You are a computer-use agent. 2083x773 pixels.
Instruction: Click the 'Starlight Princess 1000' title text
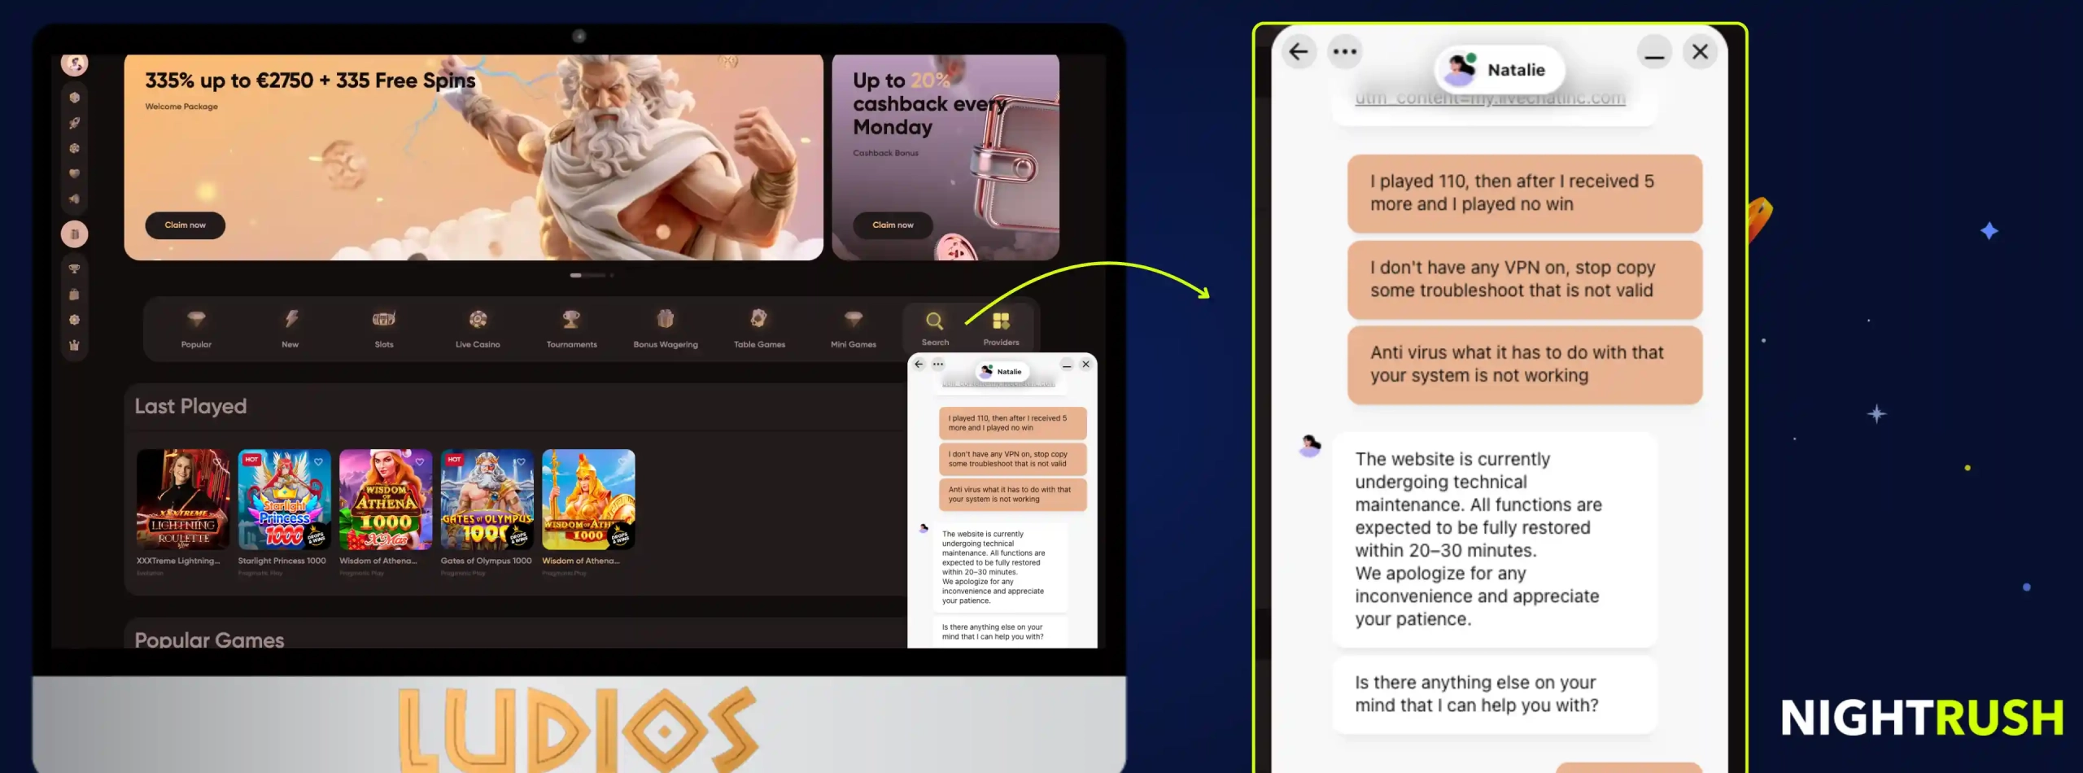(282, 561)
